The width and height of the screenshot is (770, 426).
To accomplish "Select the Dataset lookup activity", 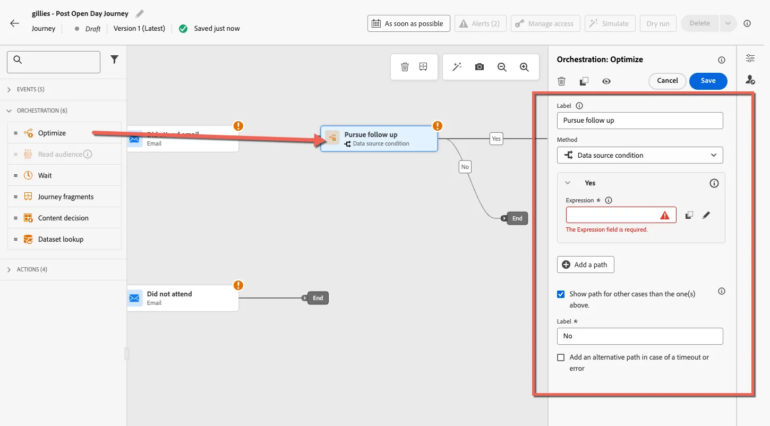I will tap(64, 239).
